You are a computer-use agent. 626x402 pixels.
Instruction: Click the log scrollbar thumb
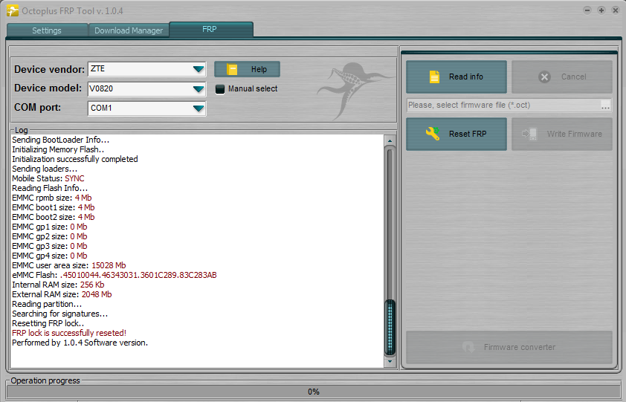390,328
